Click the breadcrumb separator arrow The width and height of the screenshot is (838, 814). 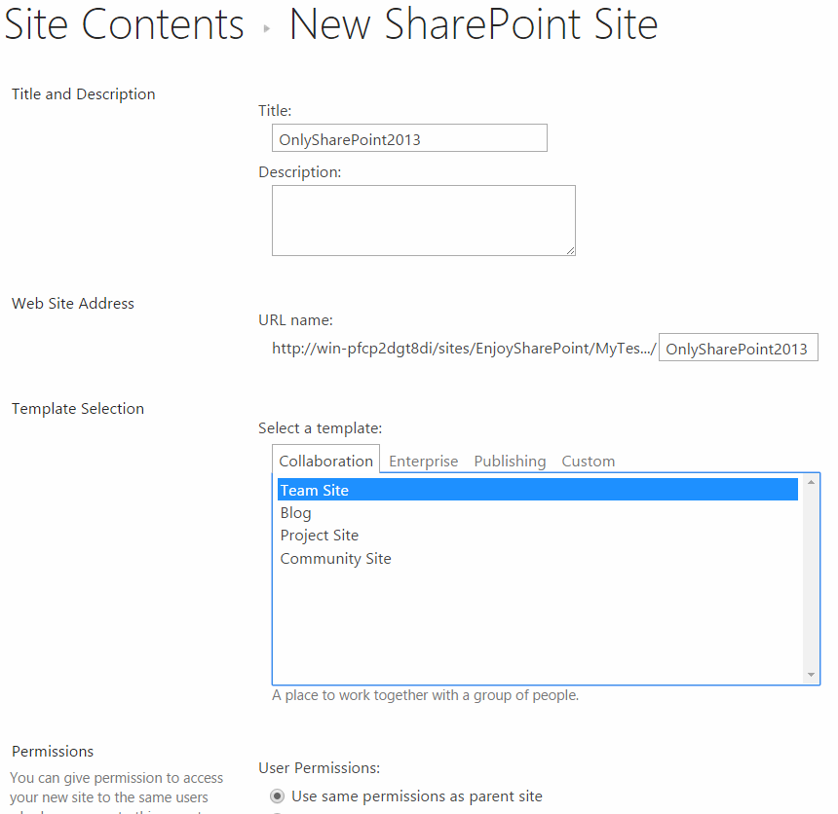point(267,29)
